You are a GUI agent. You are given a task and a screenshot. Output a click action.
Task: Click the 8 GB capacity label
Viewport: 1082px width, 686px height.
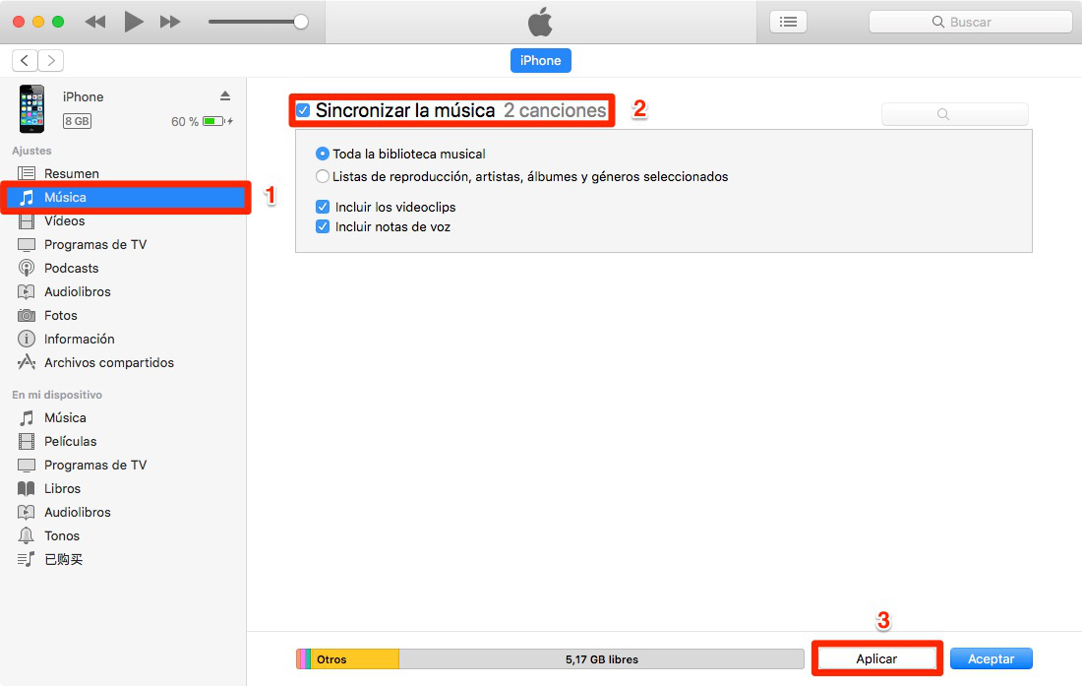(x=78, y=121)
